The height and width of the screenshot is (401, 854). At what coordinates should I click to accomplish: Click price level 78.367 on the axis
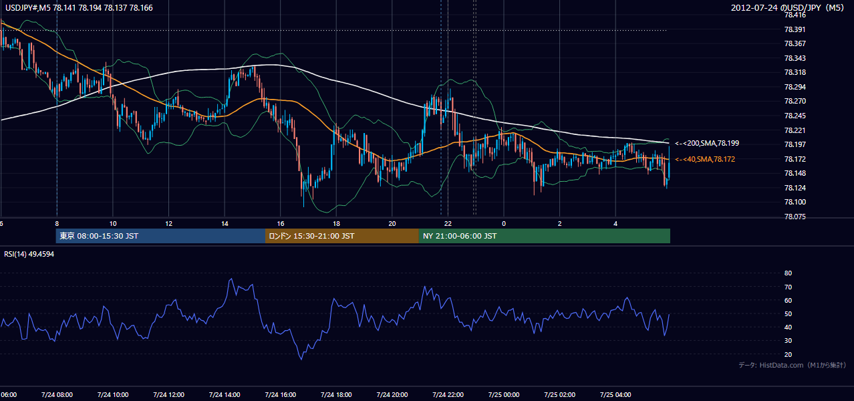794,43
